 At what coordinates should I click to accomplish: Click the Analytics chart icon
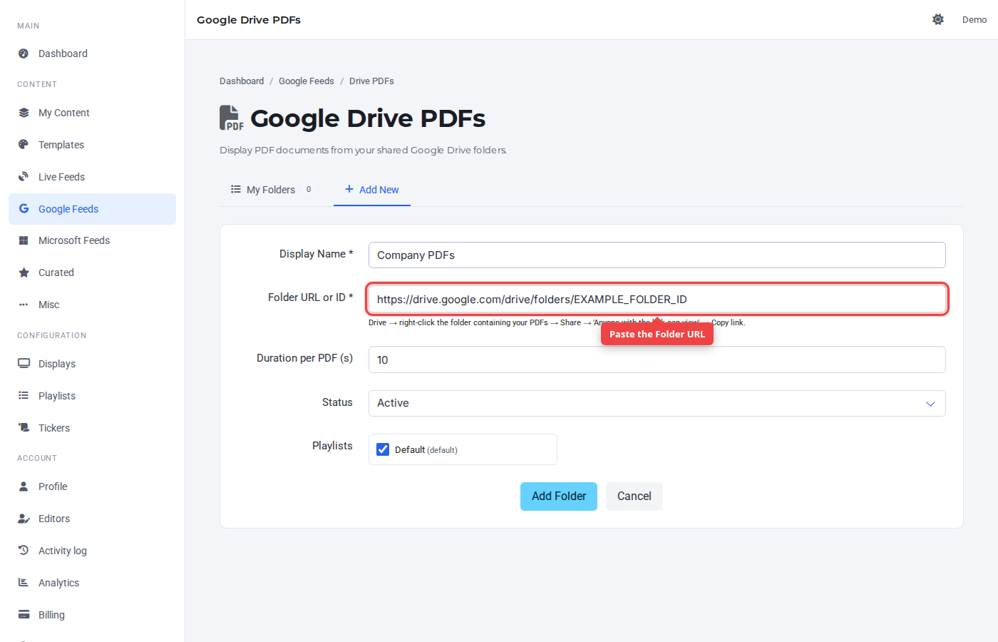pos(24,583)
